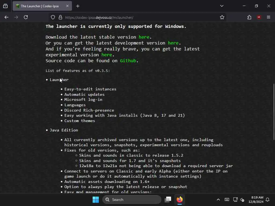
Task: Click 'All currently archived versions' item
Action: click(143, 142)
